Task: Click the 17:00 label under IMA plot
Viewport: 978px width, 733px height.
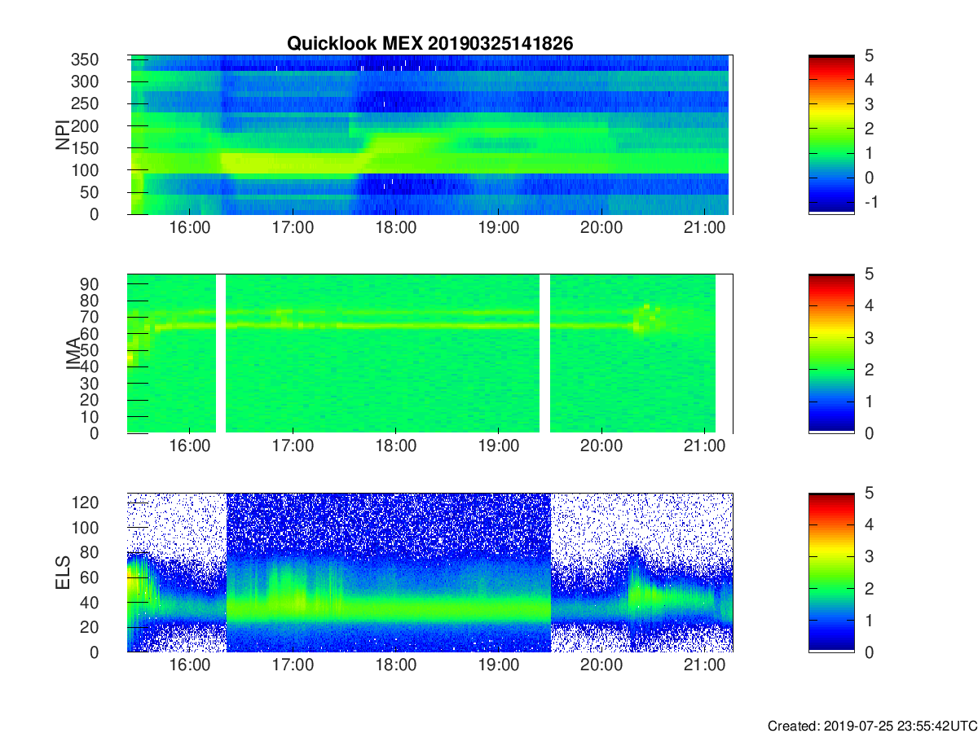Action: click(x=293, y=448)
